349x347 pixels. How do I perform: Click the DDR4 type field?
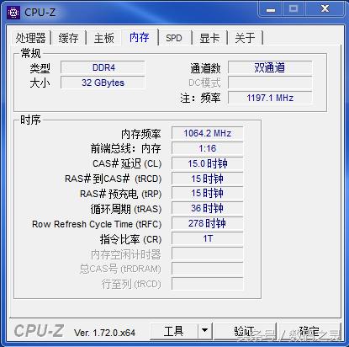103,67
